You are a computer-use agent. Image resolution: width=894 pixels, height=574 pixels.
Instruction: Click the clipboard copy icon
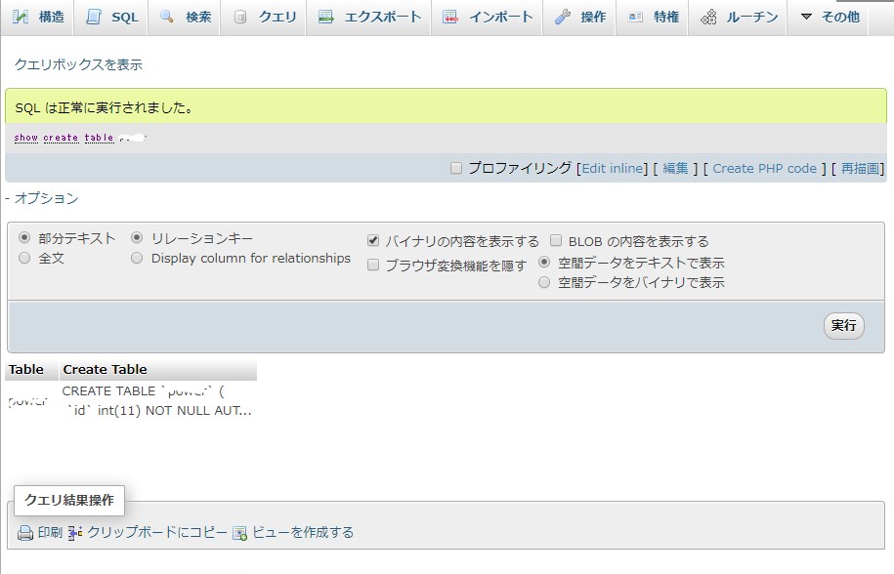(75, 533)
